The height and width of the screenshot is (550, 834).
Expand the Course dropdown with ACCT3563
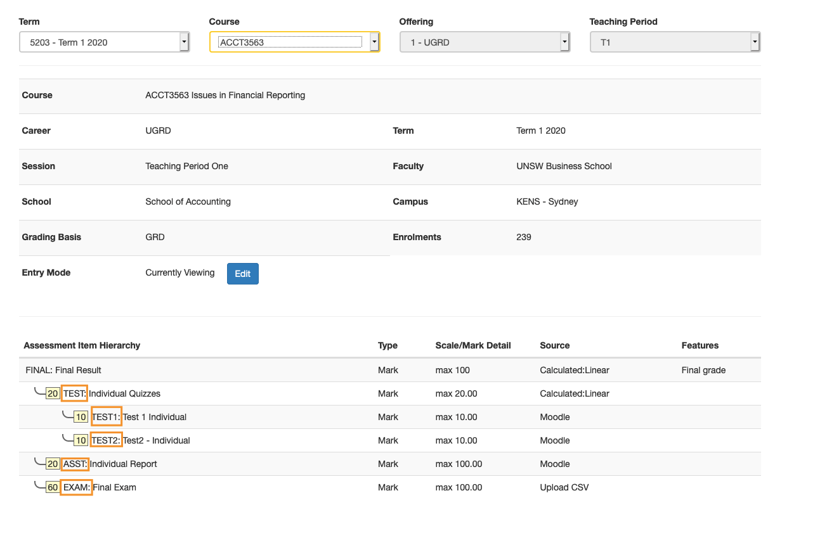point(294,42)
